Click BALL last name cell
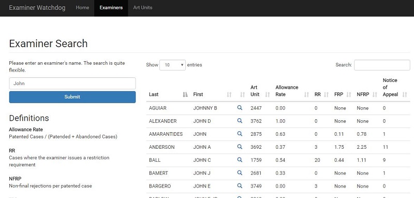 (x=155, y=160)
